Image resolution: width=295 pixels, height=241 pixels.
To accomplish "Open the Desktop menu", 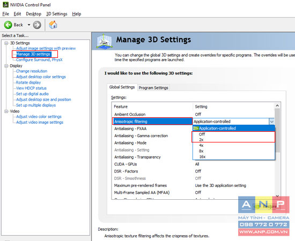I will (33, 14).
